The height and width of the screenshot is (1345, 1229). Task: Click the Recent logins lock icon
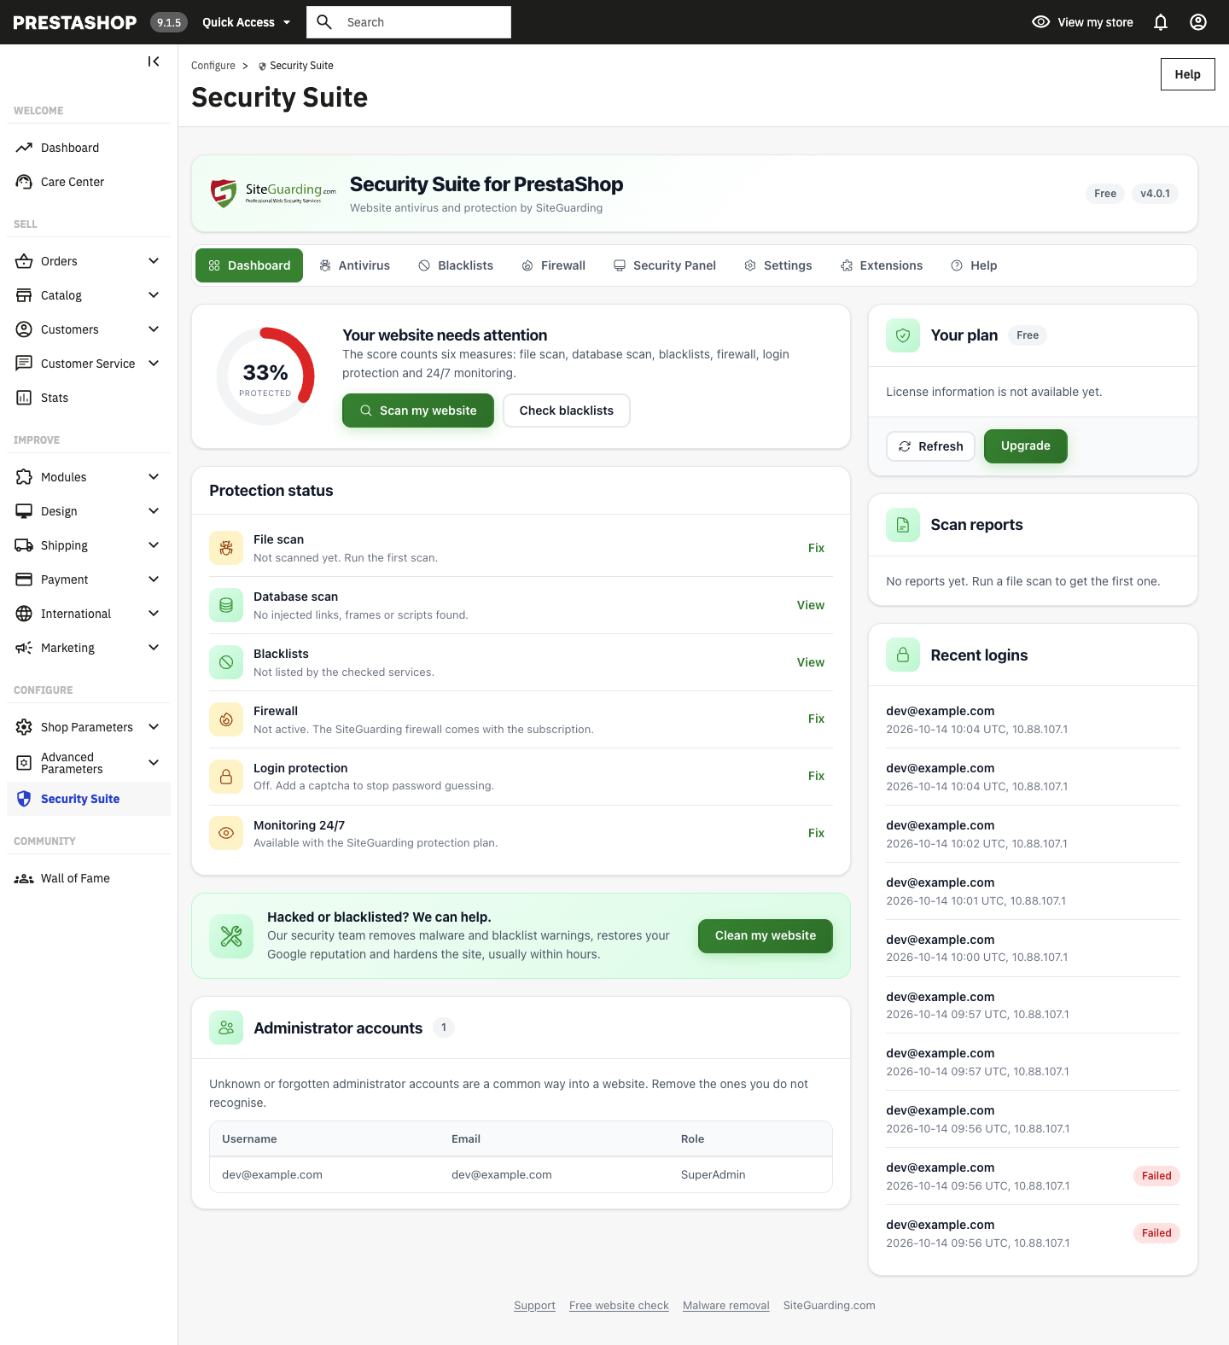pyautogui.click(x=903, y=655)
